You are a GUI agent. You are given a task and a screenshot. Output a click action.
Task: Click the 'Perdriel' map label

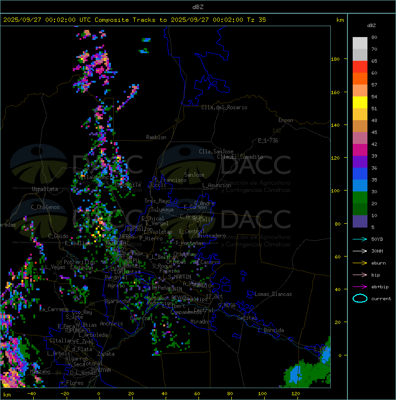(x=116, y=277)
